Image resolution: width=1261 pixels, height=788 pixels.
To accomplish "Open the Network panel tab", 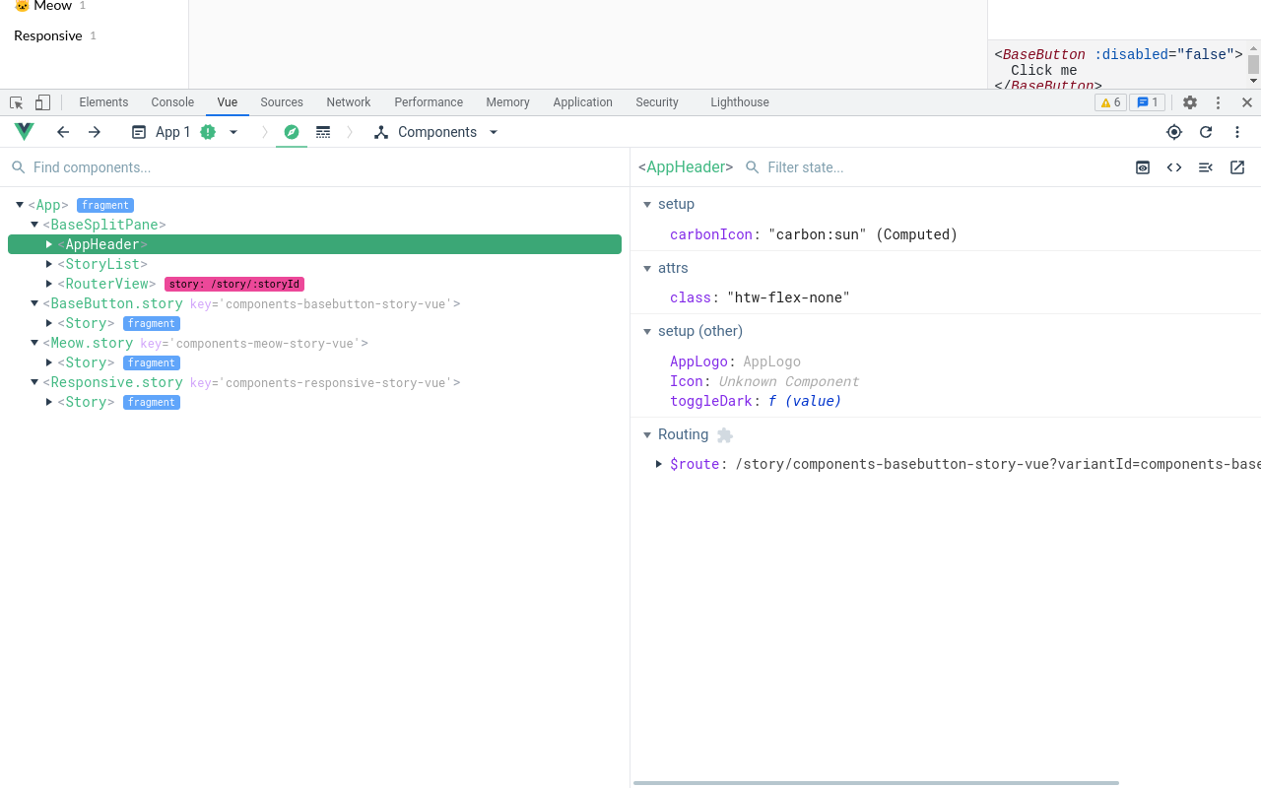I will pyautogui.click(x=348, y=101).
